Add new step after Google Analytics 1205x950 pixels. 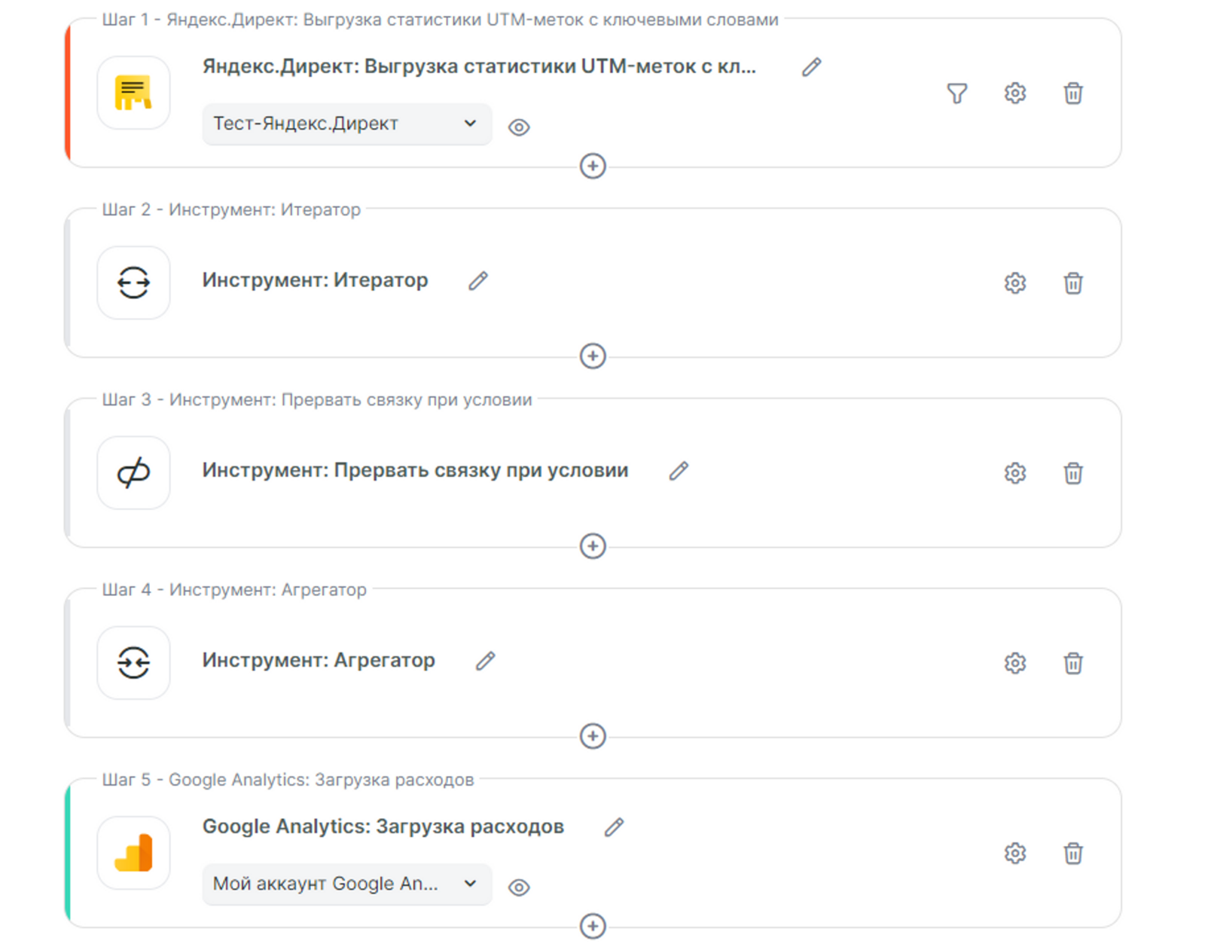pyautogui.click(x=593, y=926)
